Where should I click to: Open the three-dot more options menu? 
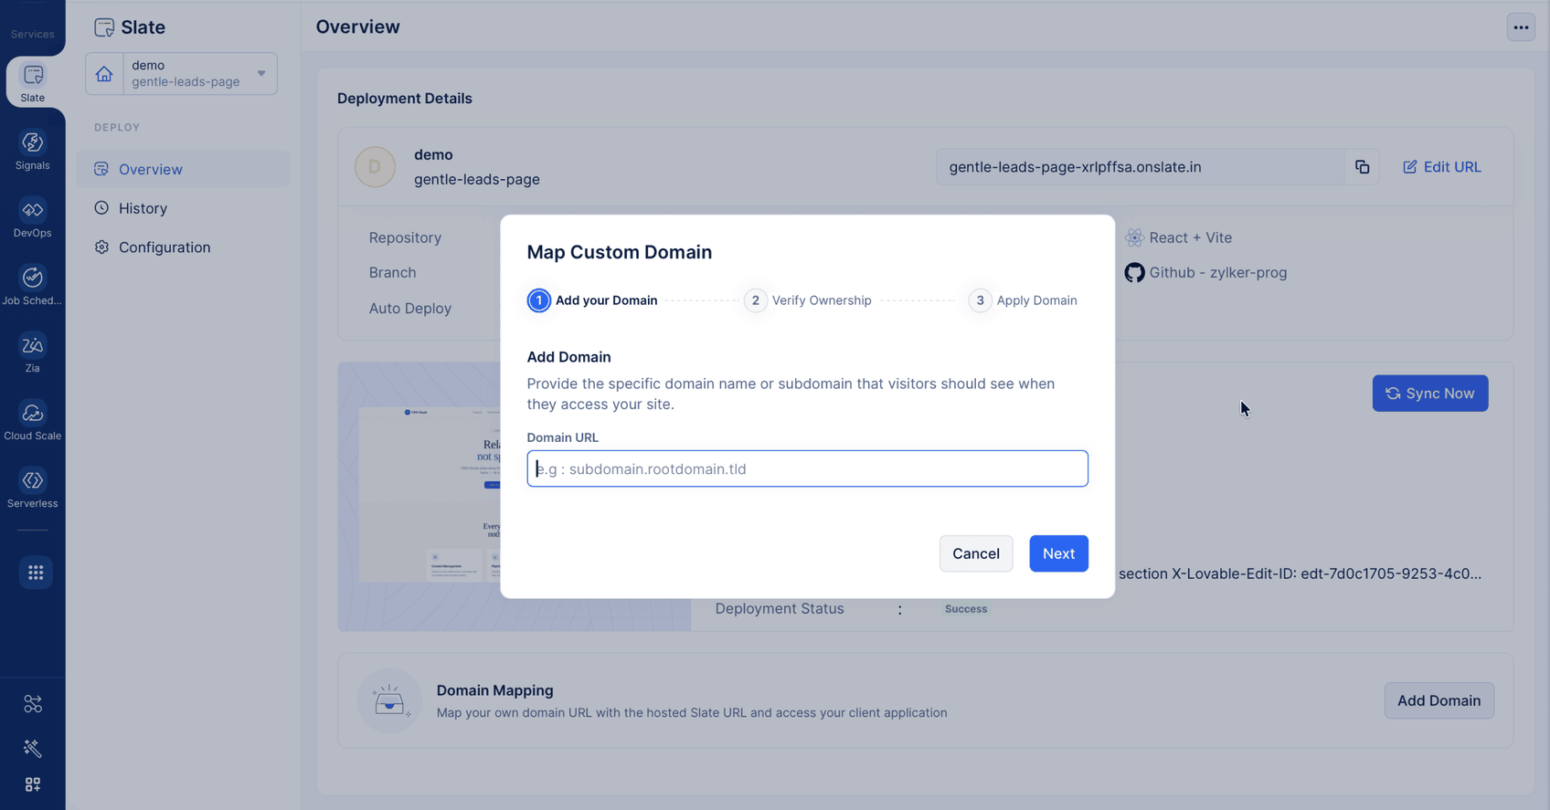tap(1521, 27)
